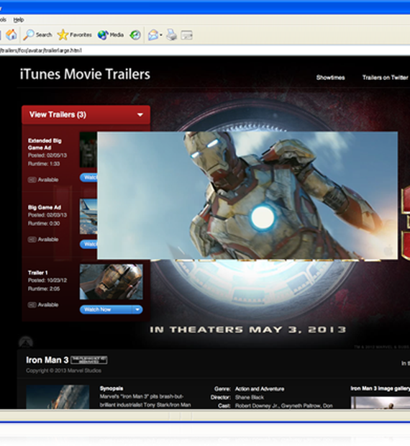Click the image gallery thumbnail
This screenshot has width=410, height=446.
(381, 403)
